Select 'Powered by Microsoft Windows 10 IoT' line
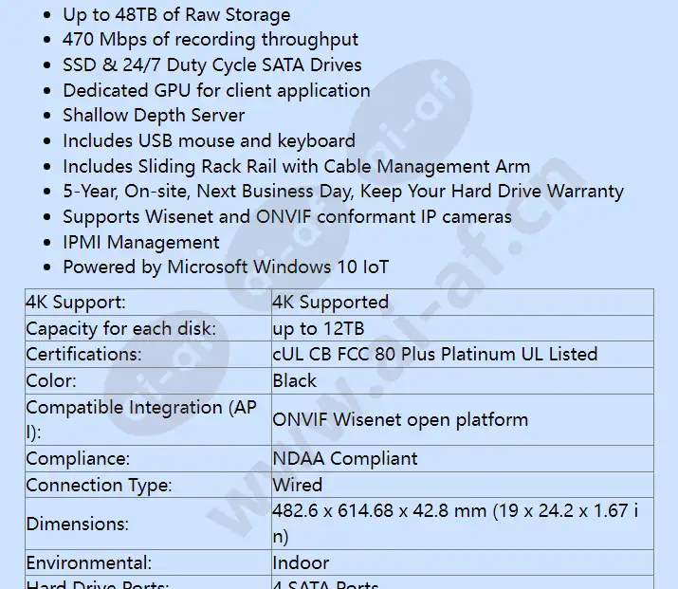 pos(226,267)
